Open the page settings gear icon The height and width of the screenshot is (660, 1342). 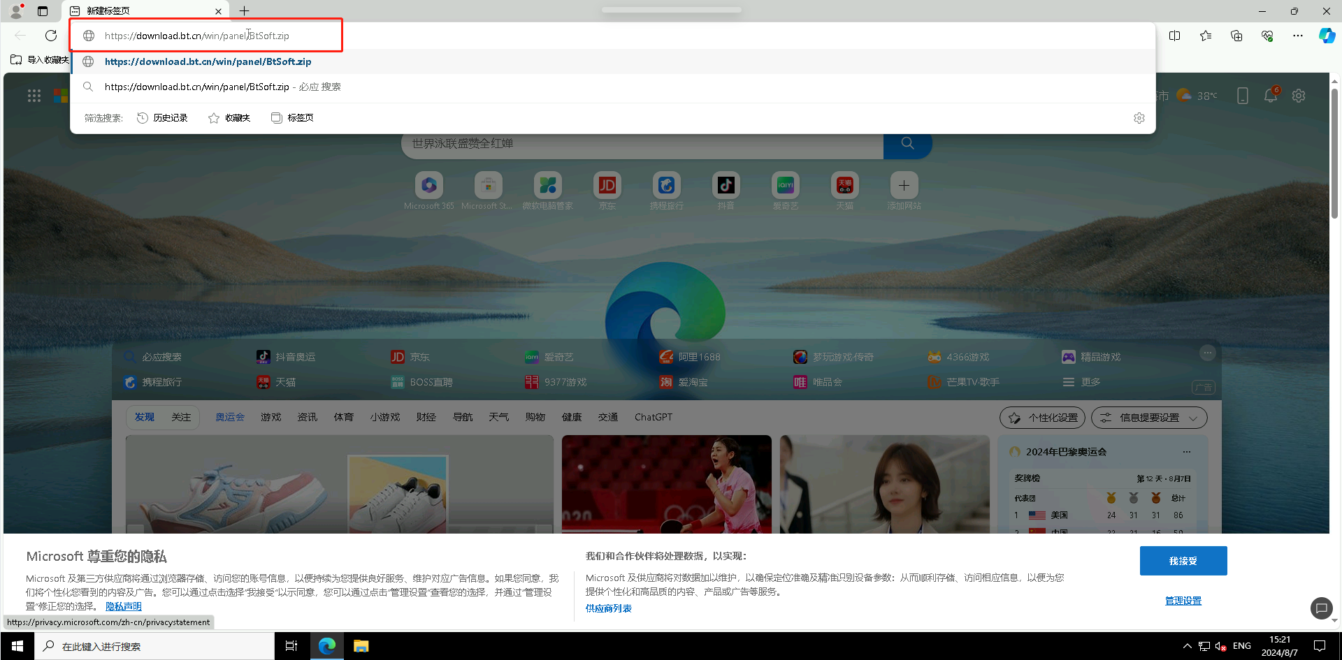pos(1299,96)
